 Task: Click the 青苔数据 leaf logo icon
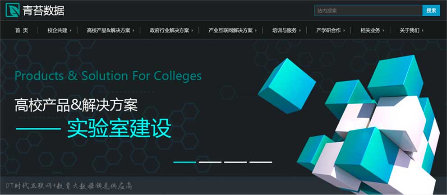[x=13, y=10]
